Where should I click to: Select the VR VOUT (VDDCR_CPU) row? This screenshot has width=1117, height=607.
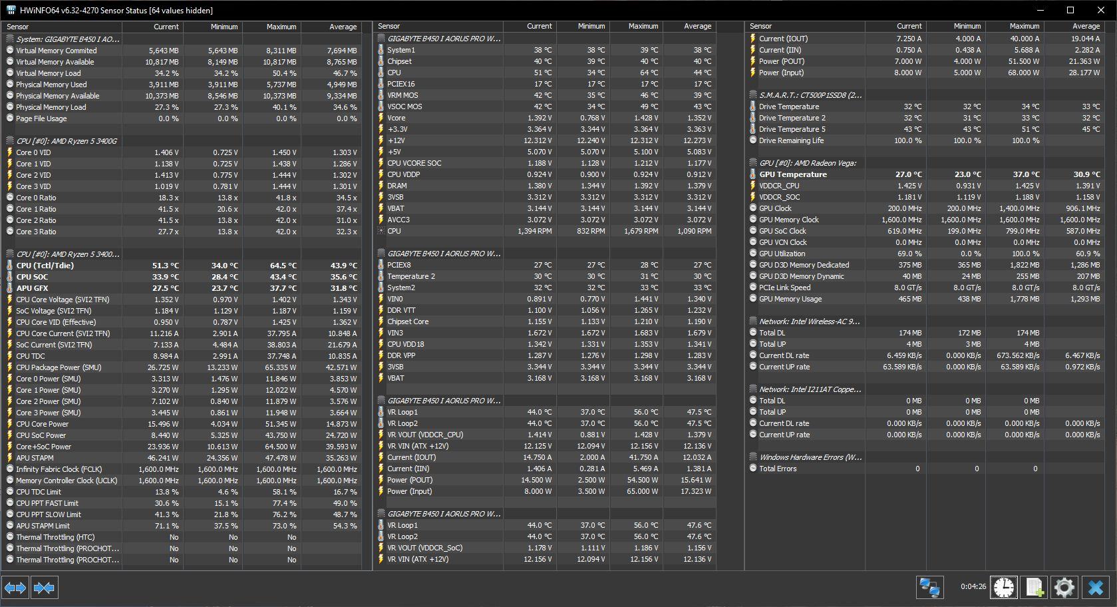pos(545,435)
